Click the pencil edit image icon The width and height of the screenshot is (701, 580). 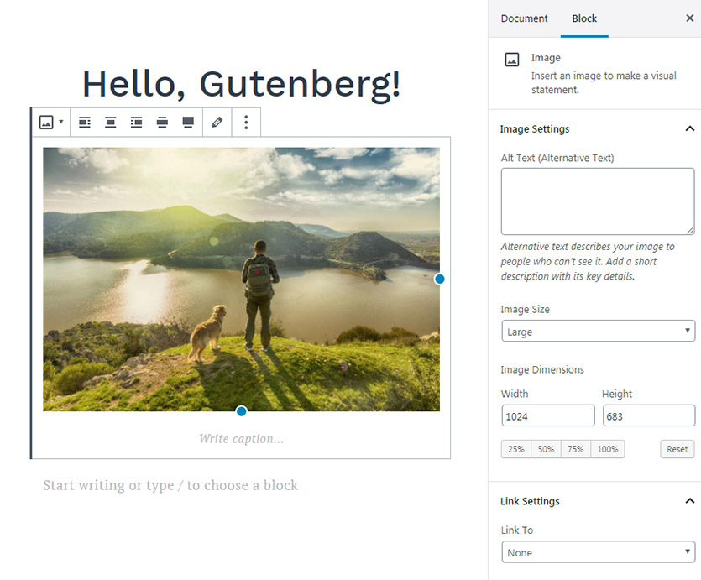[217, 122]
